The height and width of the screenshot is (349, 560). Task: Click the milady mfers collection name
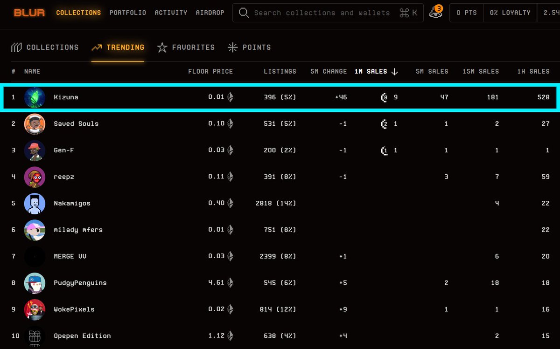(78, 230)
